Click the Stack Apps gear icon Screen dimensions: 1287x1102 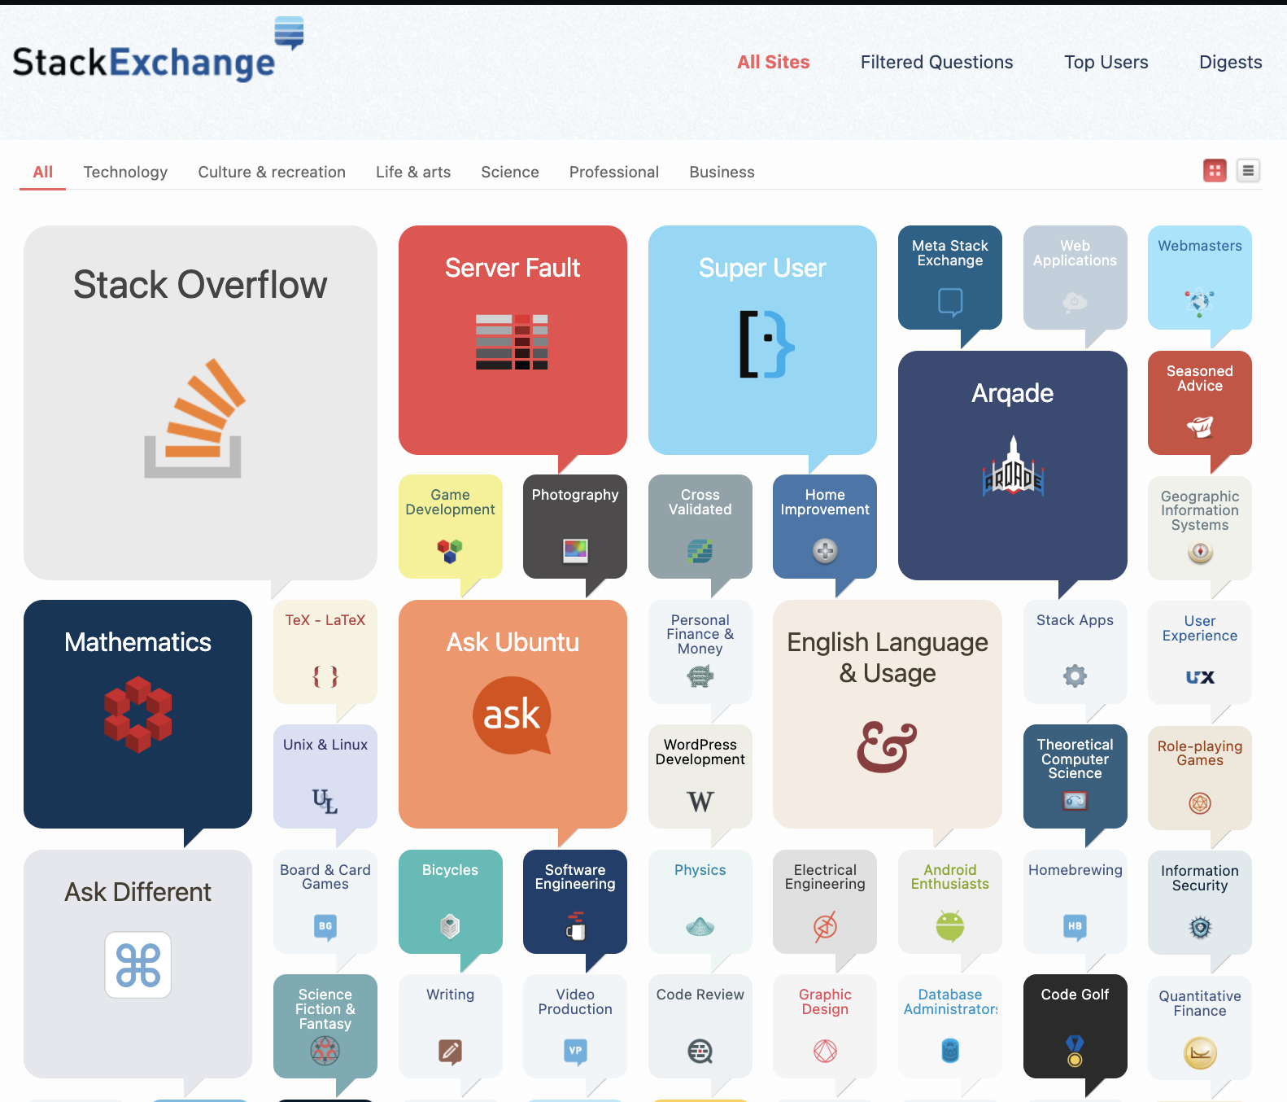tap(1075, 676)
